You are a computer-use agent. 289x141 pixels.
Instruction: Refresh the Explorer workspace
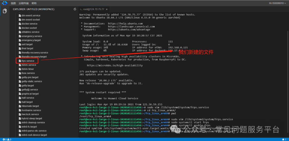(x=75, y=9)
